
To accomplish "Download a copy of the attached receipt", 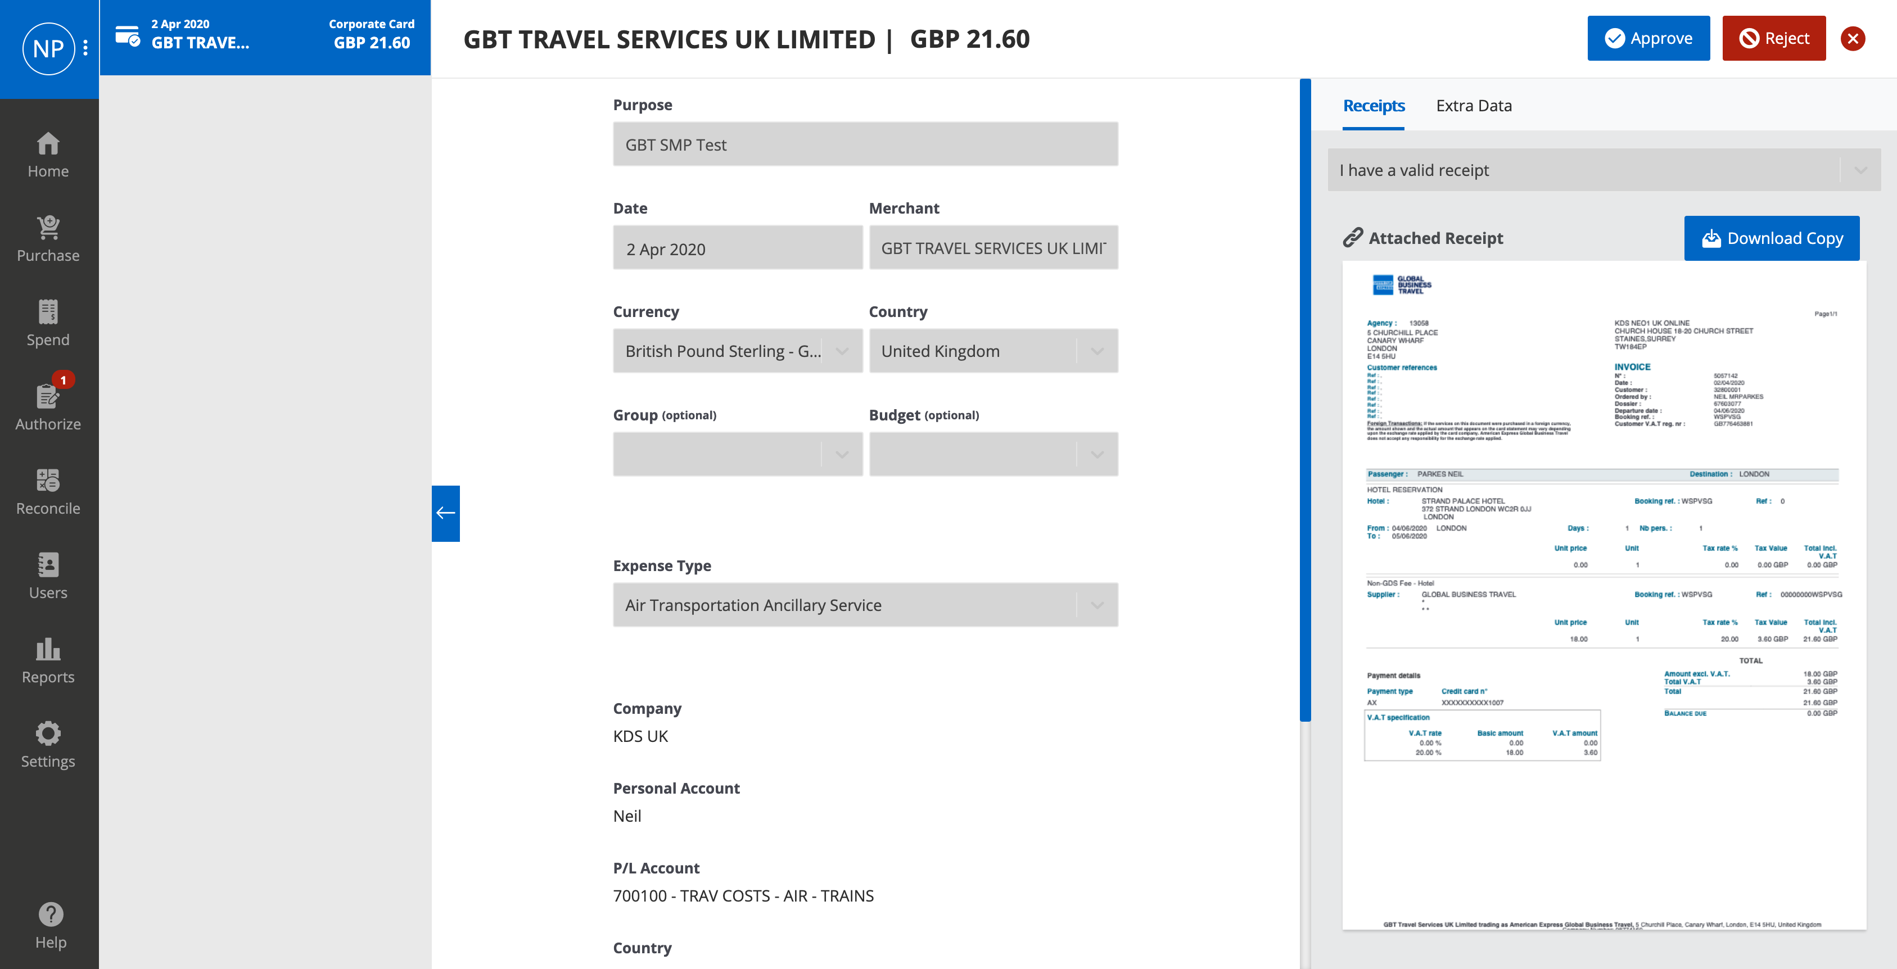I will click(1772, 238).
